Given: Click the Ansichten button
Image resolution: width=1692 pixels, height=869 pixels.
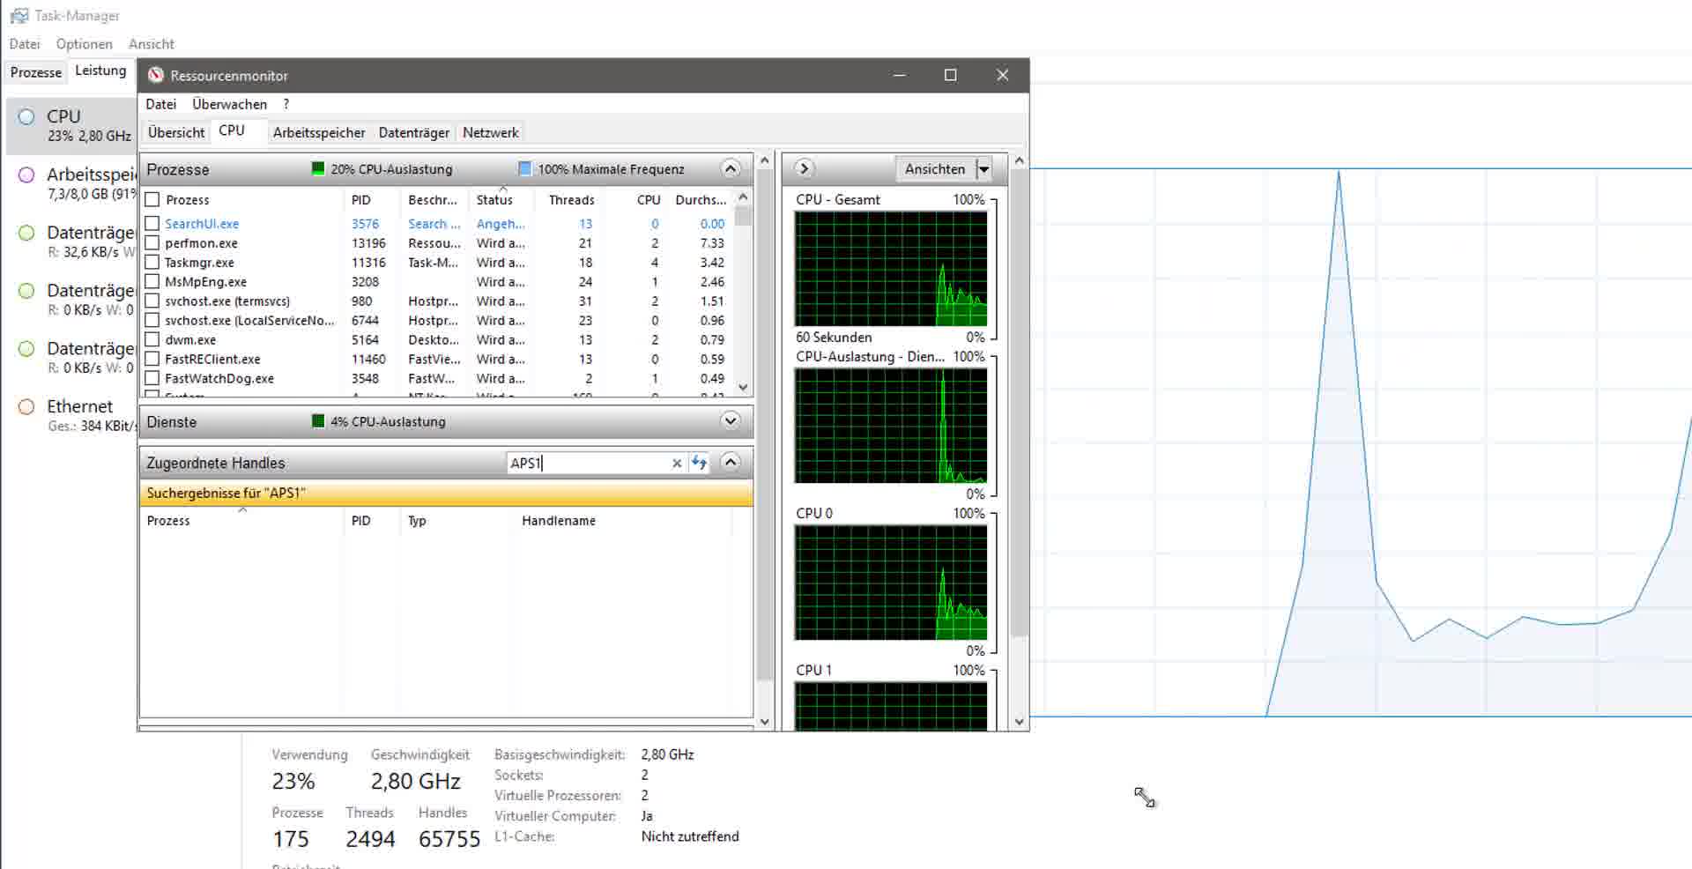Looking at the screenshot, I should point(935,168).
